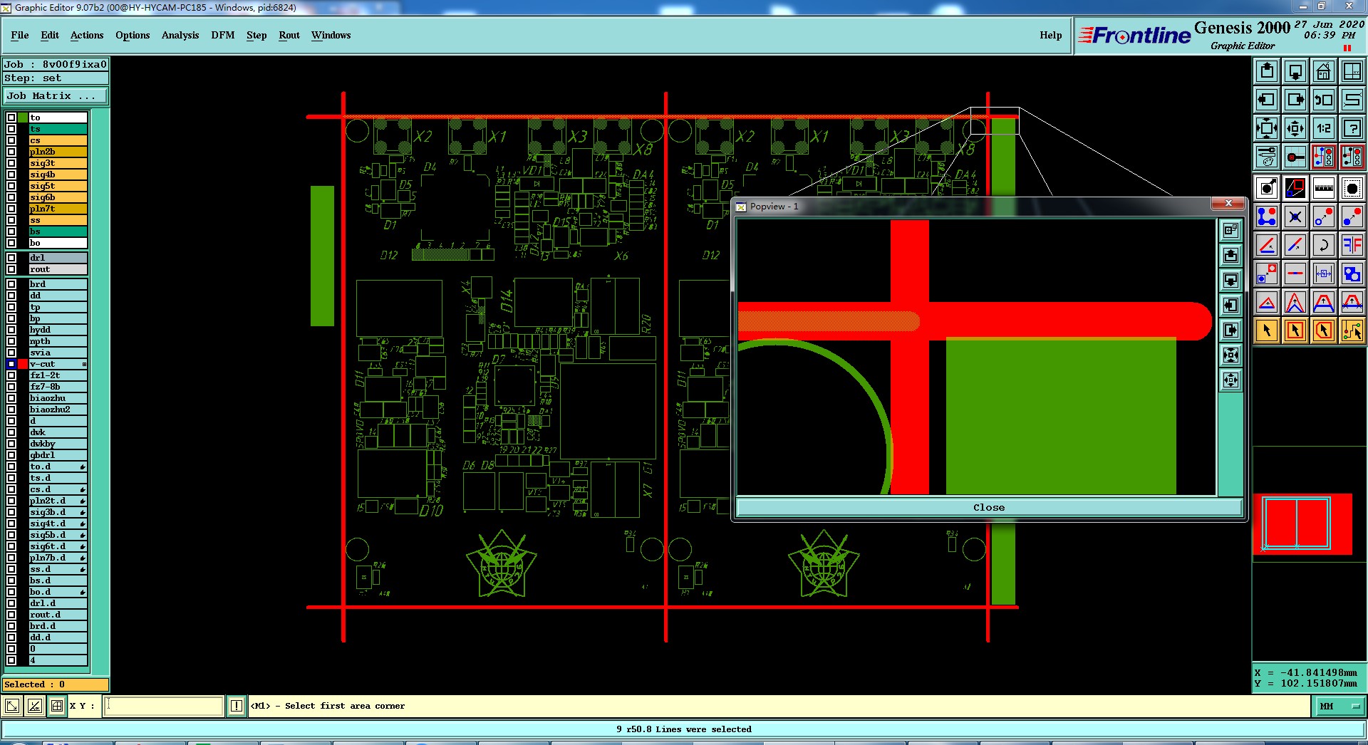Click green color swatch of 'to' layer

[x=23, y=118]
